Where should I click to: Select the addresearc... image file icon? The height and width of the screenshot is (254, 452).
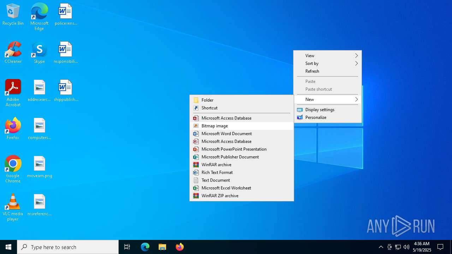pos(39,91)
